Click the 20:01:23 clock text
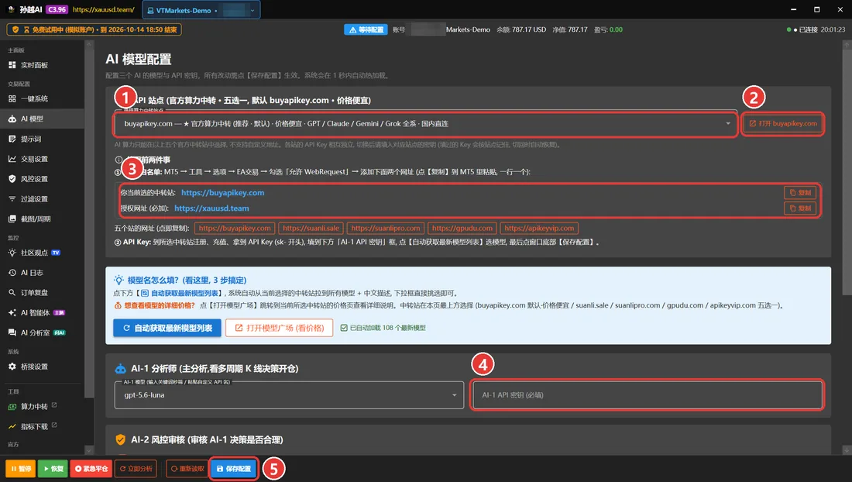This screenshot has height=482, width=852. point(833,29)
